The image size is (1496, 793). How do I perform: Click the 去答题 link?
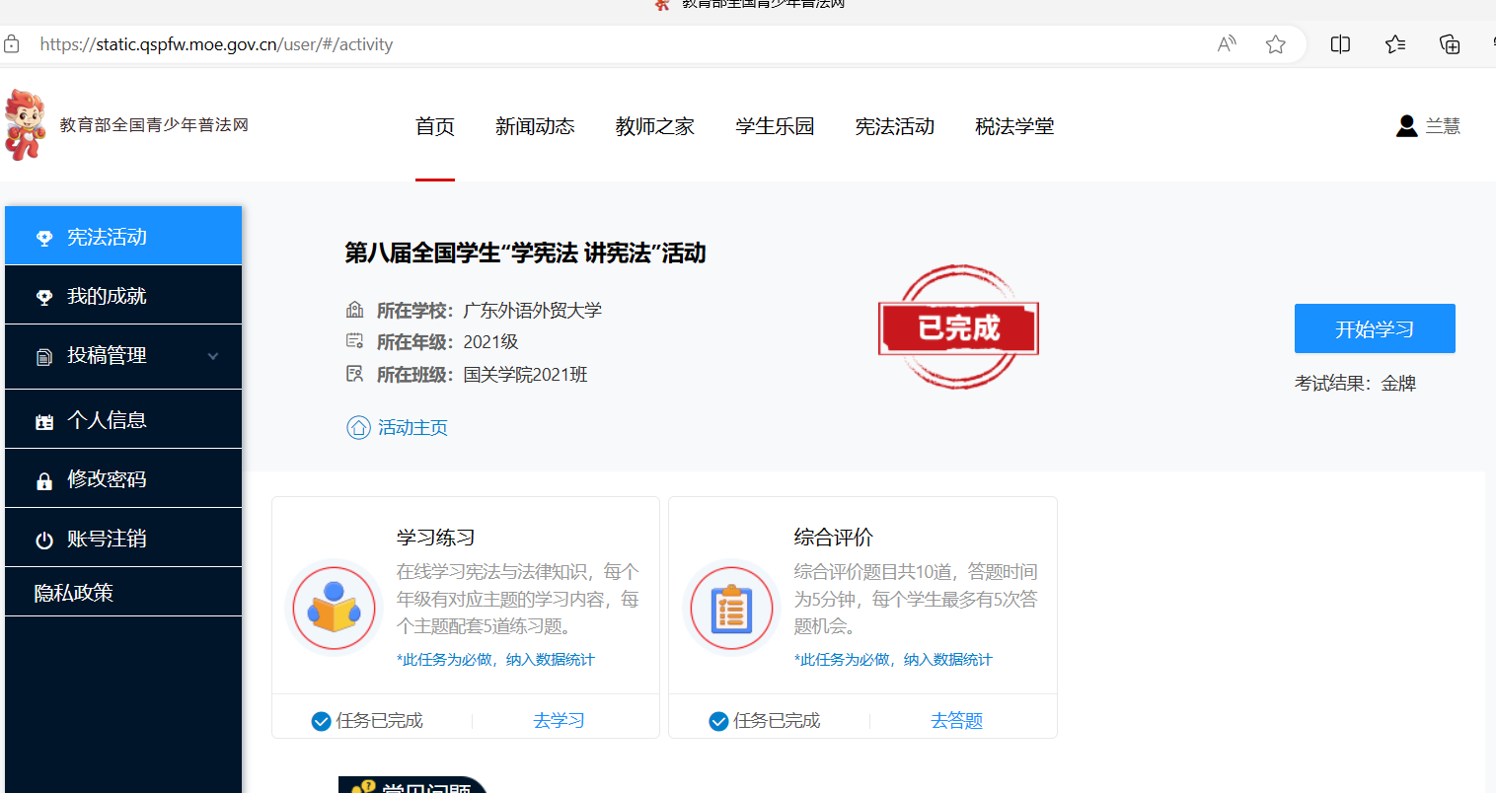tap(957, 721)
